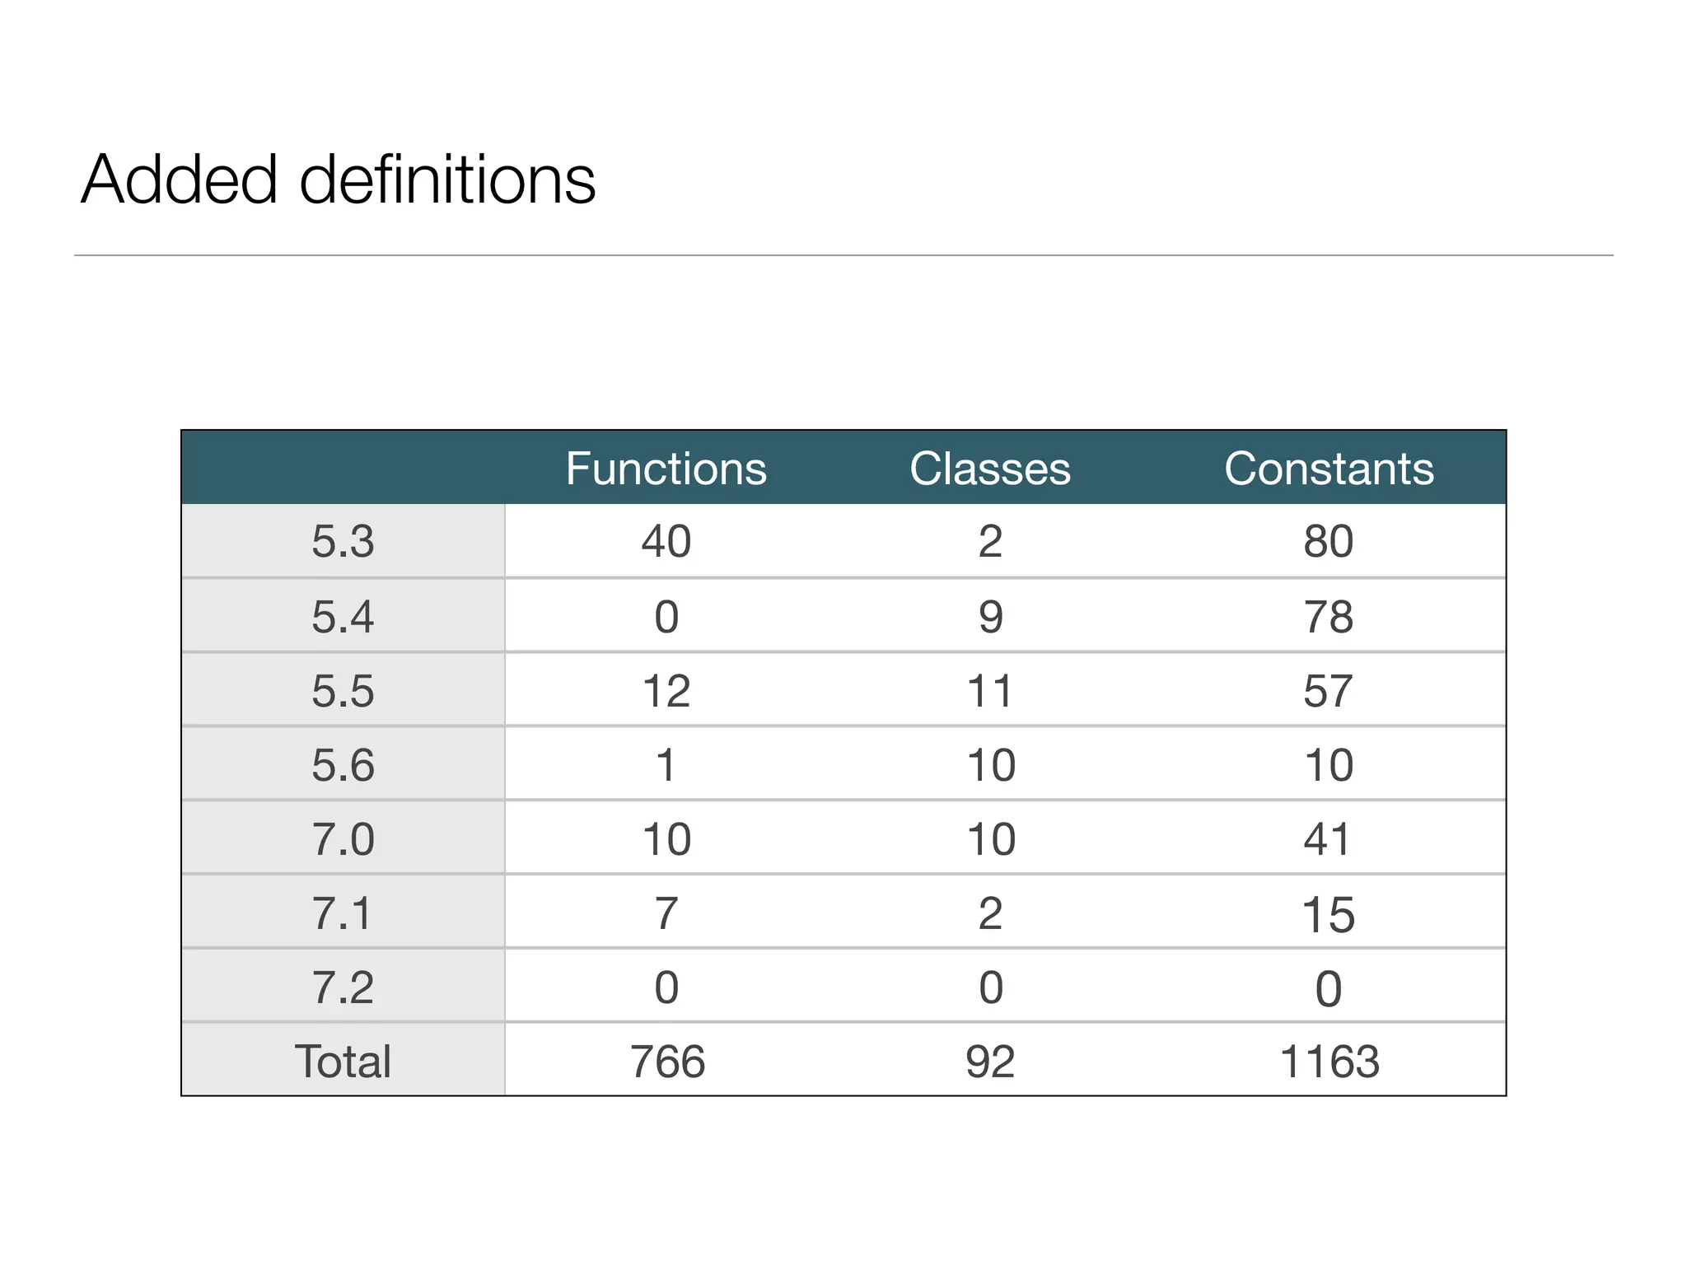Select the 92 total classes cell
1687x1265 pixels.
[990, 1061]
